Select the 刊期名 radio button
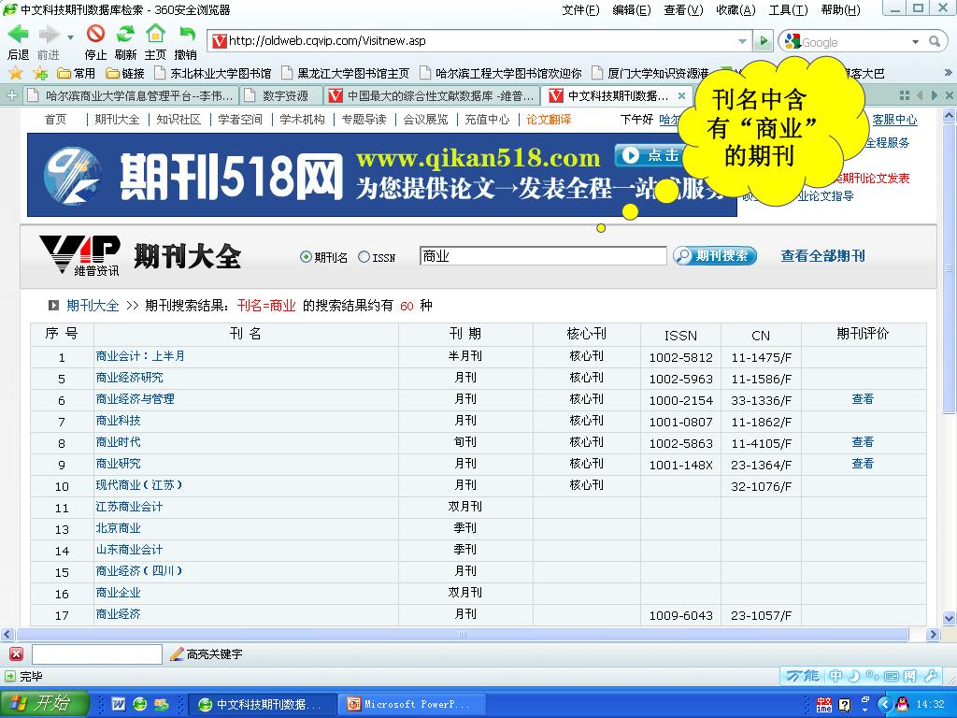957x718 pixels. click(x=306, y=257)
